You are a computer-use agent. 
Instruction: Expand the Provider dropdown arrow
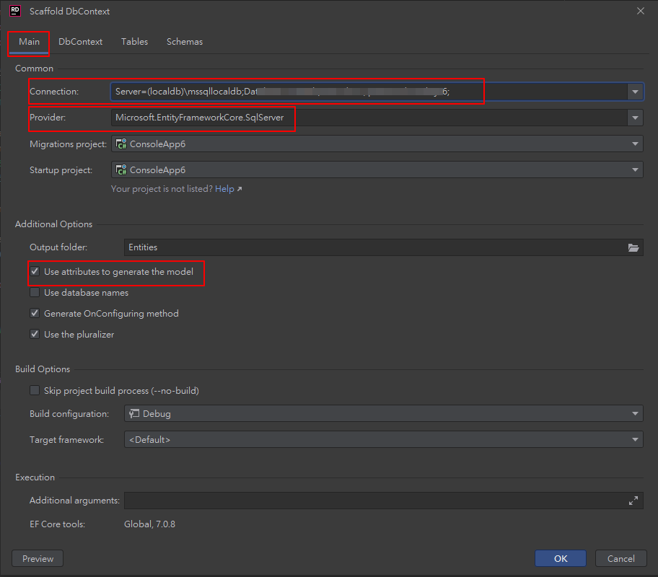(635, 118)
